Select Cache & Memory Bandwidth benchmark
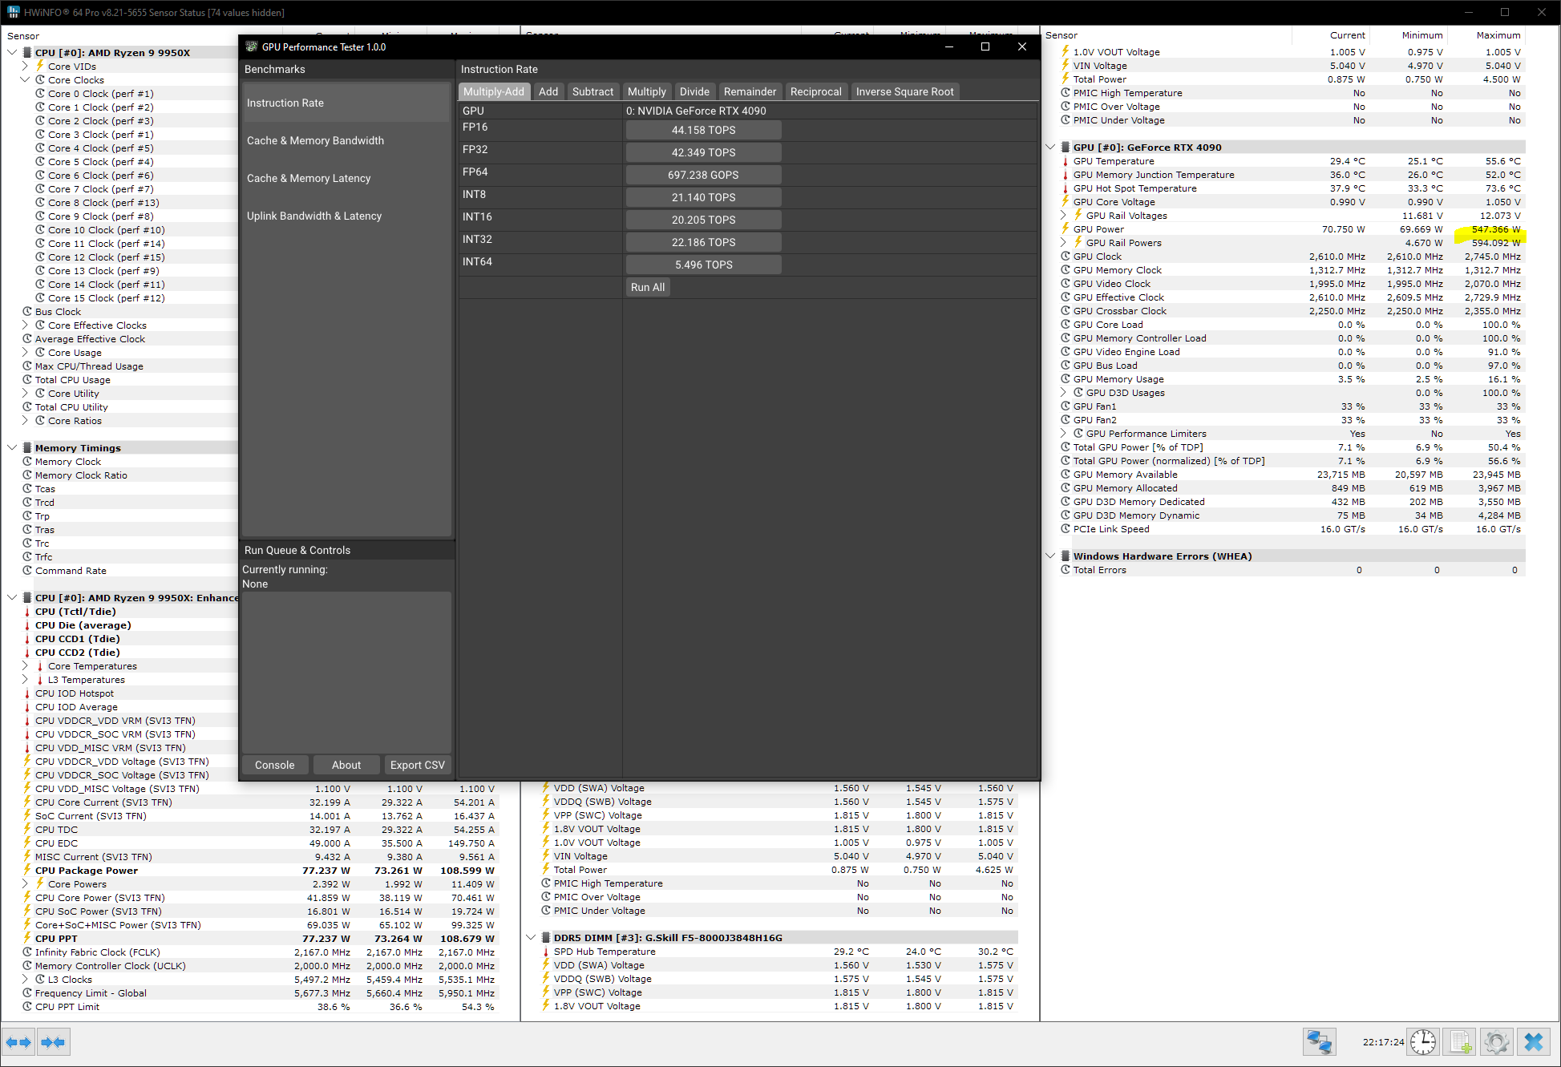1561x1067 pixels. tap(315, 140)
